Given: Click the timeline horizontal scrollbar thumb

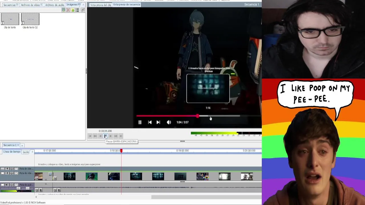Looking at the screenshot, I should (206, 197).
